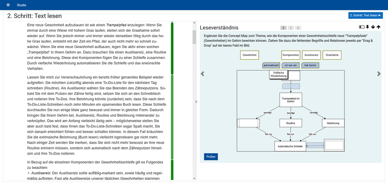
Task: Click the pin icon in Leseverständnis panel
Action: click(x=367, y=27)
